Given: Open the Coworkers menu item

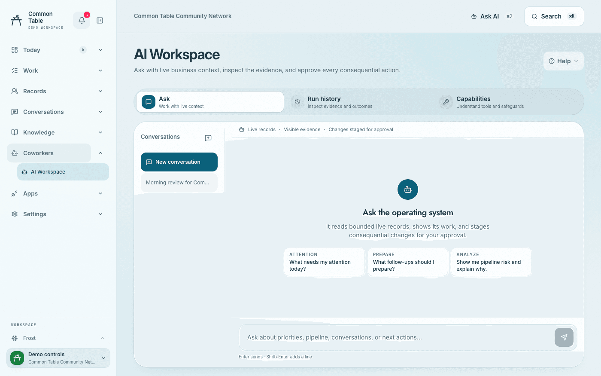Looking at the screenshot, I should click(x=49, y=153).
